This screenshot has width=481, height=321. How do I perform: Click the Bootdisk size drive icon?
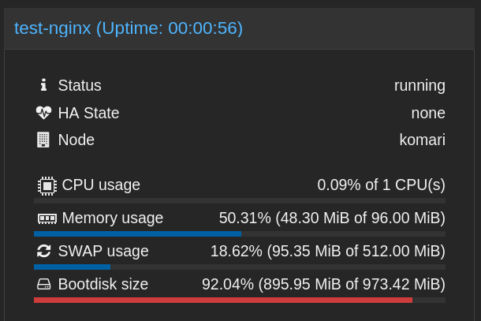pos(43,284)
